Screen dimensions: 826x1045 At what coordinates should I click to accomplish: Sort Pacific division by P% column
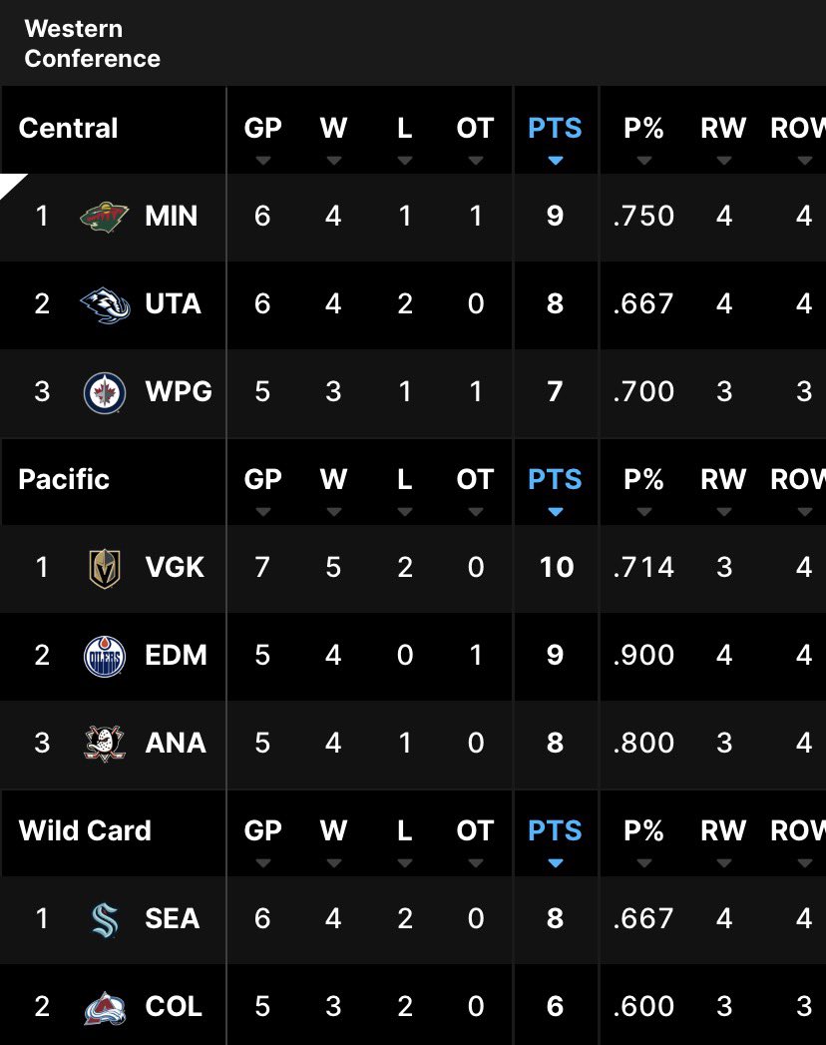643,486
